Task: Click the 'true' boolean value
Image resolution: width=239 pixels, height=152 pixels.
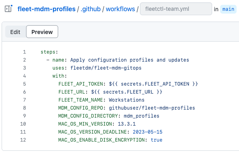Action: pyautogui.click(x=156, y=140)
